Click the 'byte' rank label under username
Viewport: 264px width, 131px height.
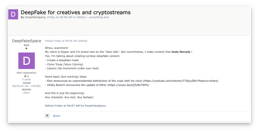pyautogui.click(x=26, y=45)
